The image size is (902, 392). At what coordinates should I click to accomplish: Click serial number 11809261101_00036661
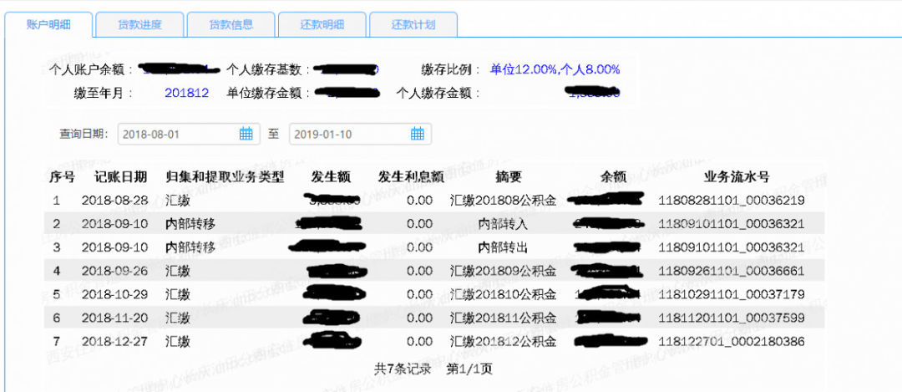pos(731,271)
